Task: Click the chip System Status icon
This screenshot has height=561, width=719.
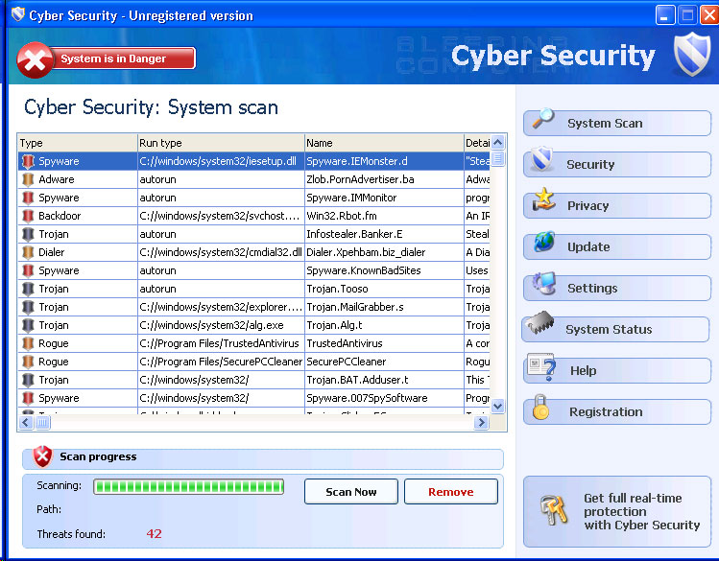Action: point(540,322)
